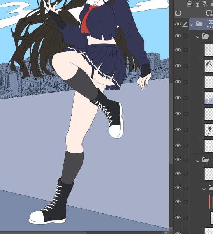Select the layer with blue-gray wall thumbnail
Screen dimensions: 213x234
point(209,98)
